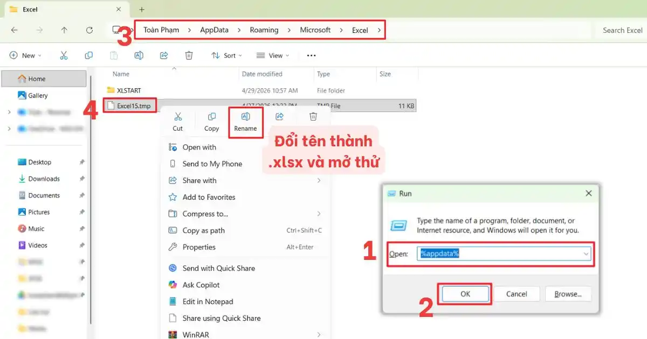Select Edit in Notepad

pyautogui.click(x=245, y=302)
